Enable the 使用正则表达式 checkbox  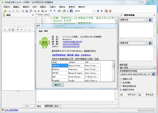coord(121,86)
